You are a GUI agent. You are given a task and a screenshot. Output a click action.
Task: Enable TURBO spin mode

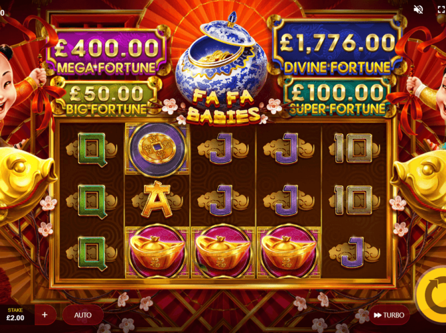389,315
